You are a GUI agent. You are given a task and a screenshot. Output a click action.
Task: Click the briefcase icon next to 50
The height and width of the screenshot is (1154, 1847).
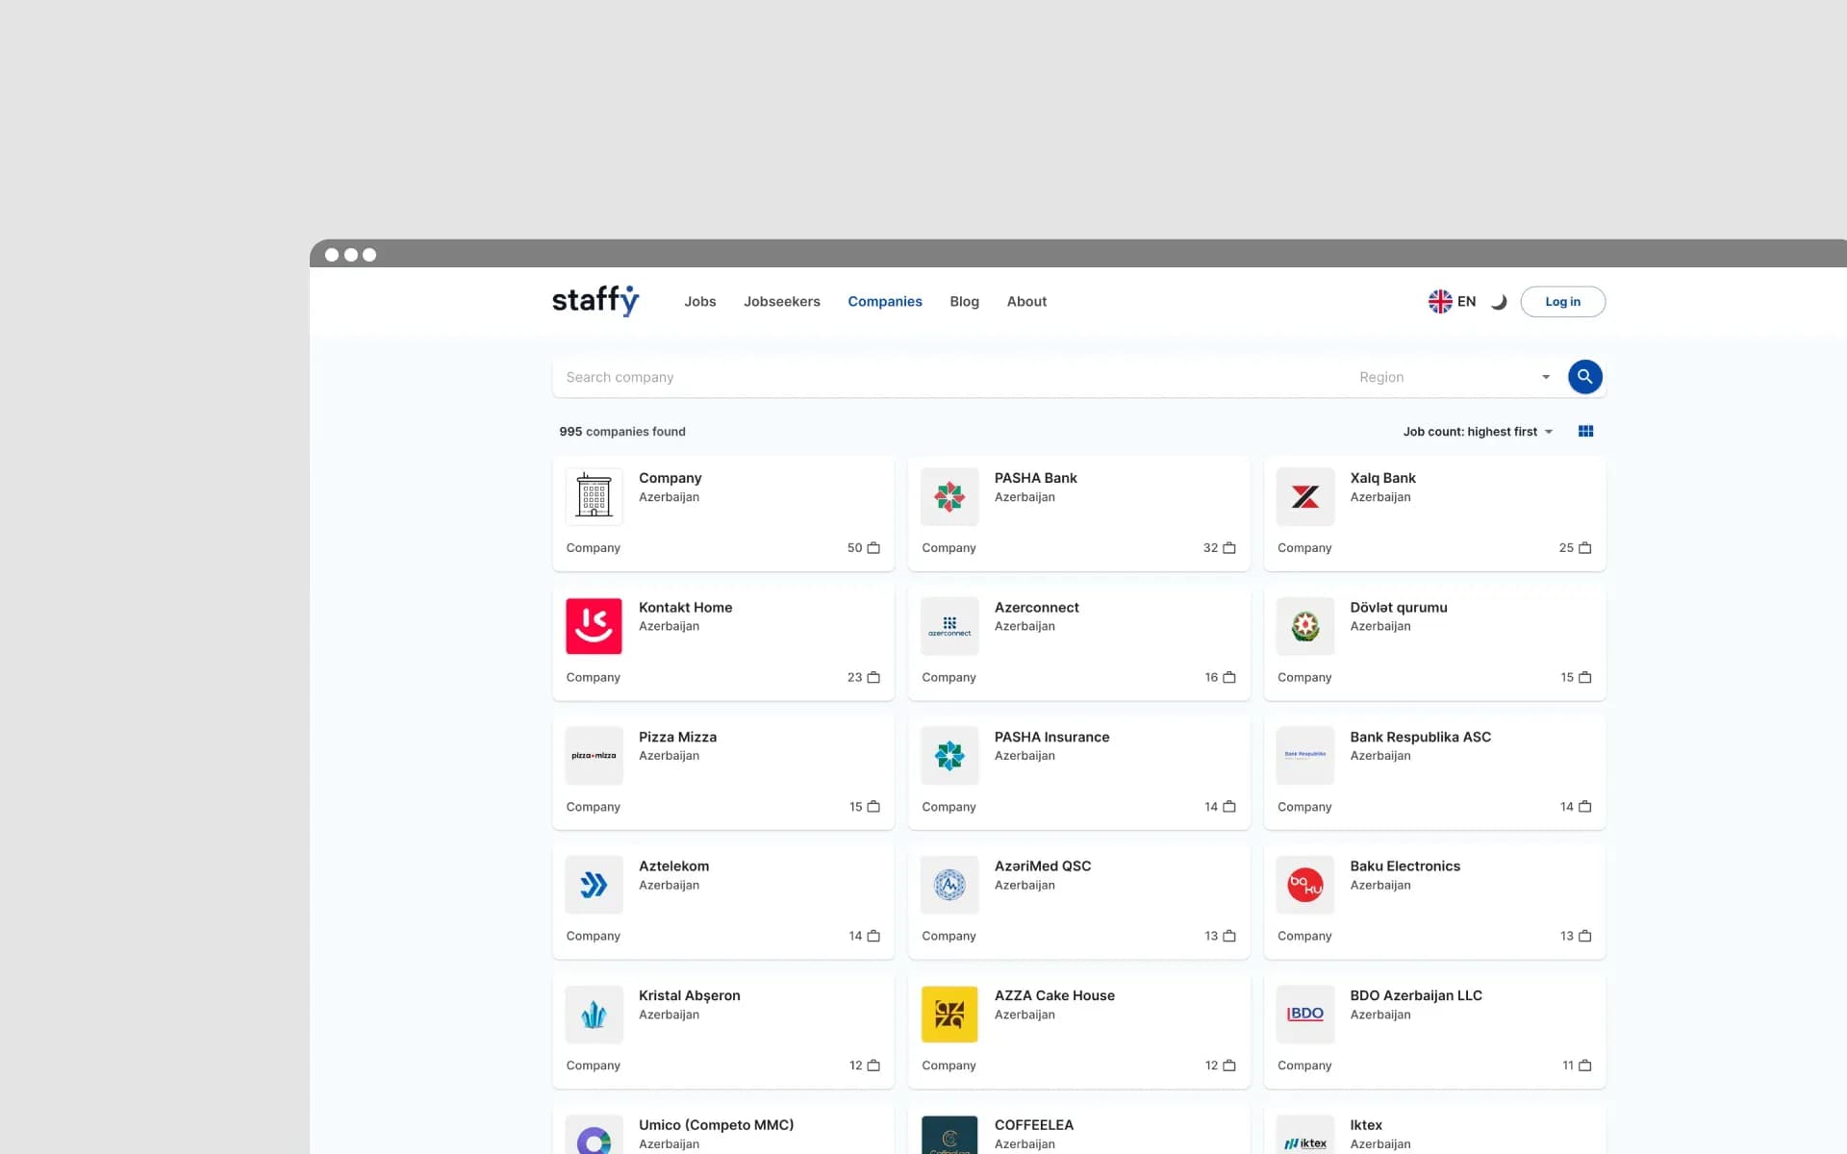(873, 548)
